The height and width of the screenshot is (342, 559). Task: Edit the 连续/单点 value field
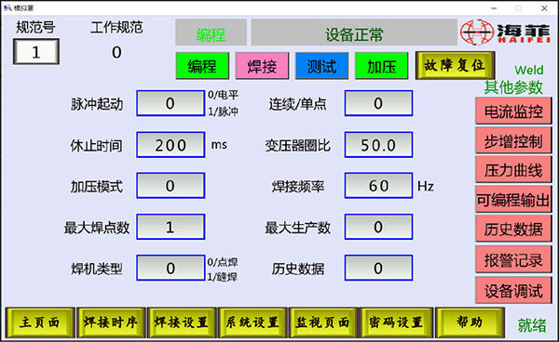[378, 103]
